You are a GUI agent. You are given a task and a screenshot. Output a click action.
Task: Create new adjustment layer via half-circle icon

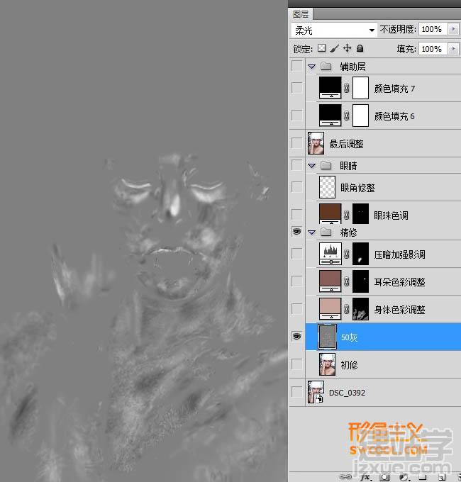tap(404, 477)
